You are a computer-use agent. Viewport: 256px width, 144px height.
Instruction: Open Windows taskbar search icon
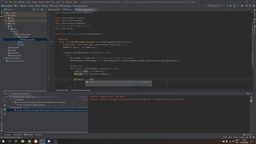[10, 141]
